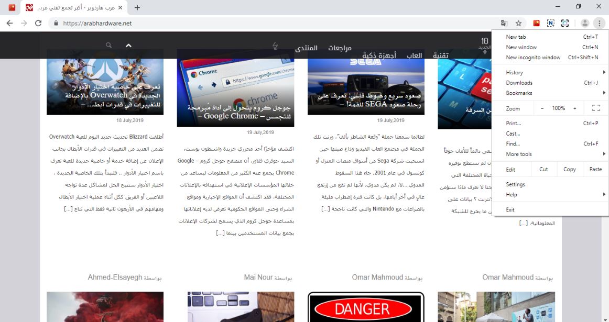Open the red wand extension in the toolbar

536,23
